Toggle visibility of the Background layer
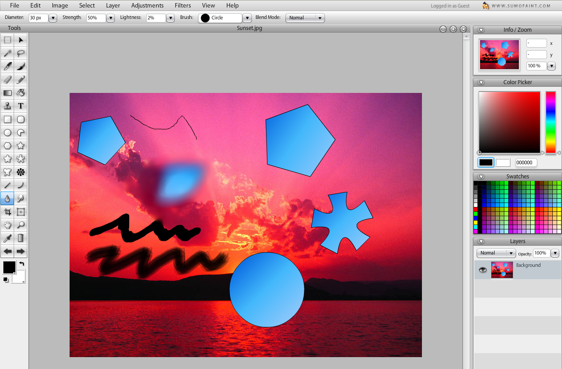Image resolution: width=562 pixels, height=369 pixels. [x=482, y=269]
